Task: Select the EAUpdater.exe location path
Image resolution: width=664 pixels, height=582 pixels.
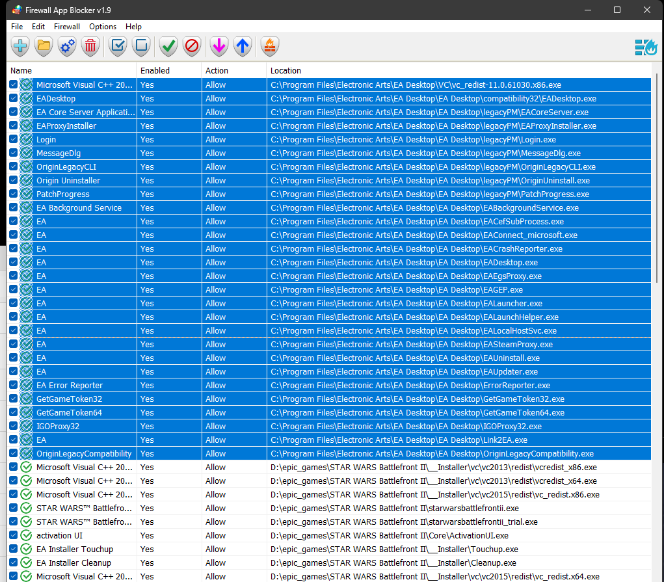Action: [x=404, y=372]
